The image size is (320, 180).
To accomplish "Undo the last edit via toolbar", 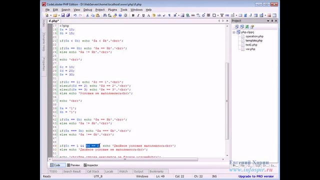I will [75, 15].
